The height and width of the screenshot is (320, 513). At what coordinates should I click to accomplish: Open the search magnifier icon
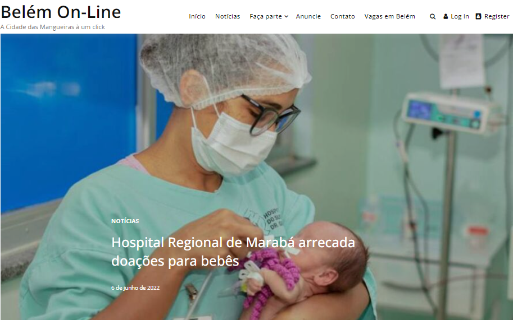point(433,17)
